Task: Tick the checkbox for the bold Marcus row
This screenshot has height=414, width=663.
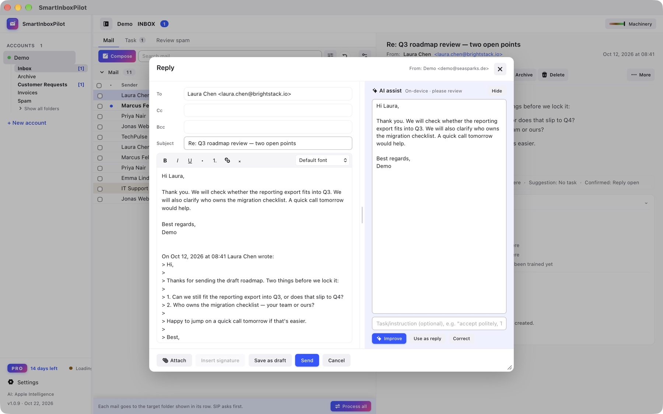Action: click(100, 106)
